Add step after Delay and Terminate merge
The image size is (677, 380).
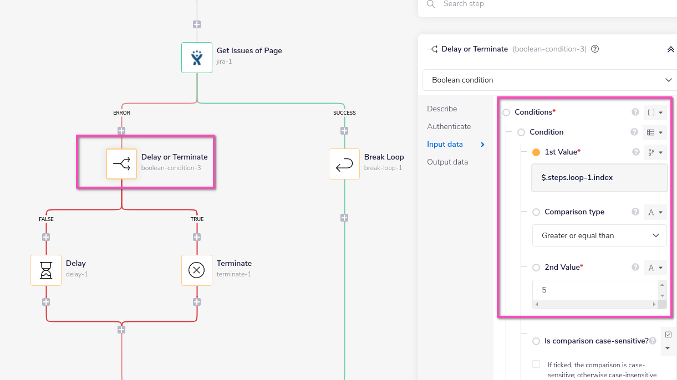[x=121, y=330]
